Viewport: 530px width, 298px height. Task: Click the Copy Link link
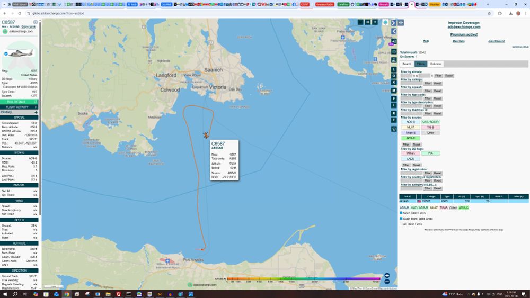pos(29,26)
